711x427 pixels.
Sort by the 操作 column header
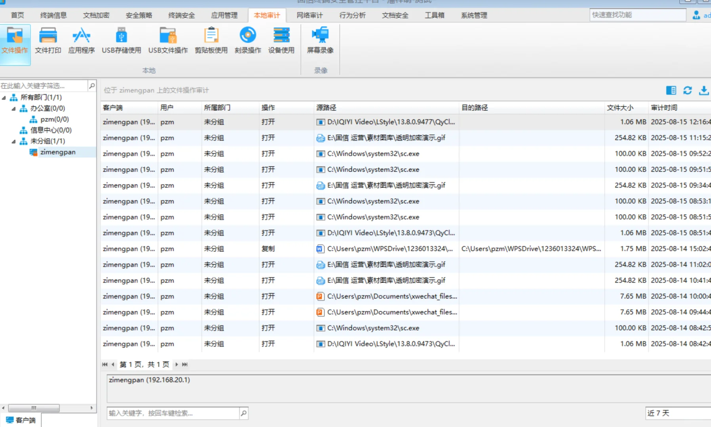click(x=286, y=108)
